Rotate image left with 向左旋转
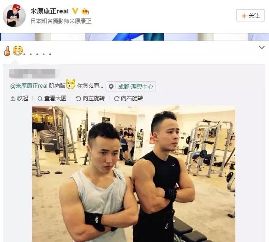This screenshot has width=269, height=242. pos(90,98)
